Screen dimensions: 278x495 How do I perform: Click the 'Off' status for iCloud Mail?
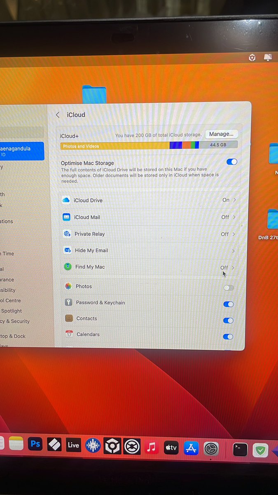pyautogui.click(x=225, y=217)
